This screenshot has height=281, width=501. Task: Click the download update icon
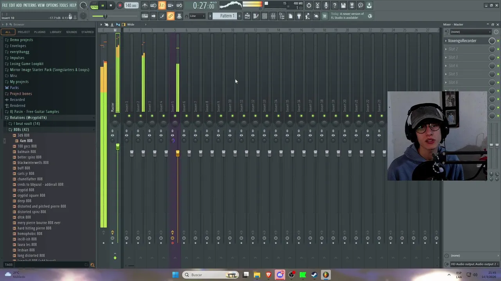coord(369,5)
